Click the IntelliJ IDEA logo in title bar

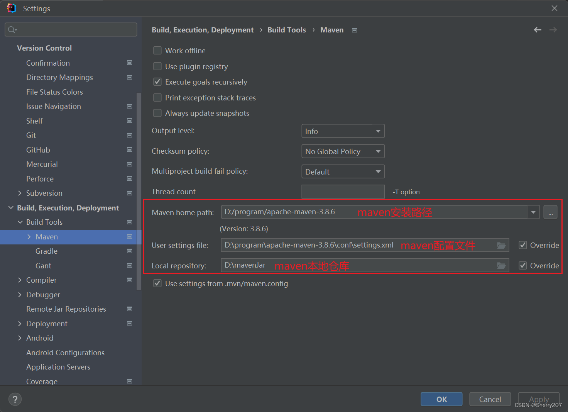pos(12,8)
